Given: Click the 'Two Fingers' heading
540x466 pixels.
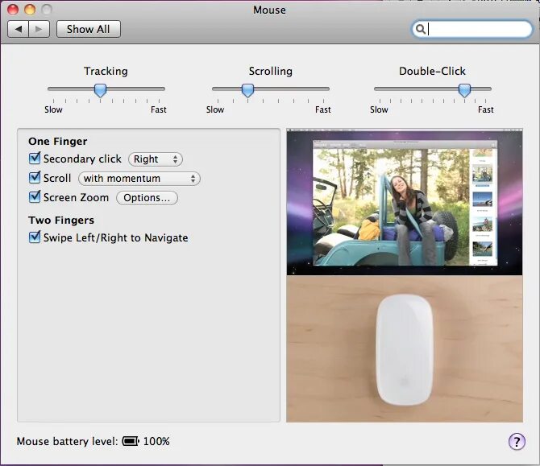Looking at the screenshot, I should coord(61,220).
